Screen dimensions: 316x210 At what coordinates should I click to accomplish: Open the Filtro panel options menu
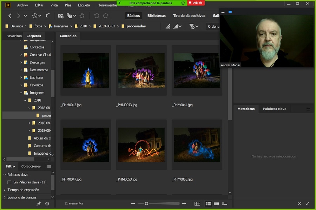(49, 166)
